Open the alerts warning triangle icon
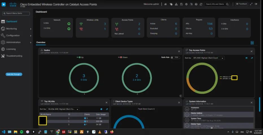Viewport: 263px width, 135px height. coord(176,4)
